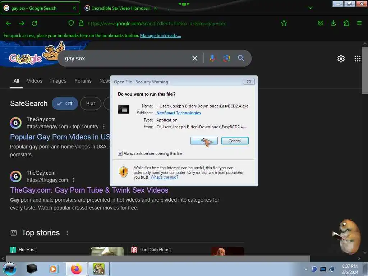Open the tracking protection shield icon
The height and width of the screenshot is (276, 368).
(71, 23)
